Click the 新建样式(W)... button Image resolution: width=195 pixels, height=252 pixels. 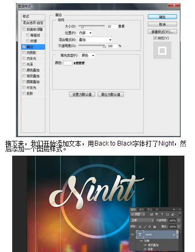click(x=162, y=32)
